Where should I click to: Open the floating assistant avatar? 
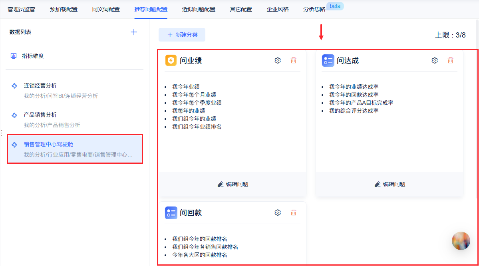click(x=461, y=241)
